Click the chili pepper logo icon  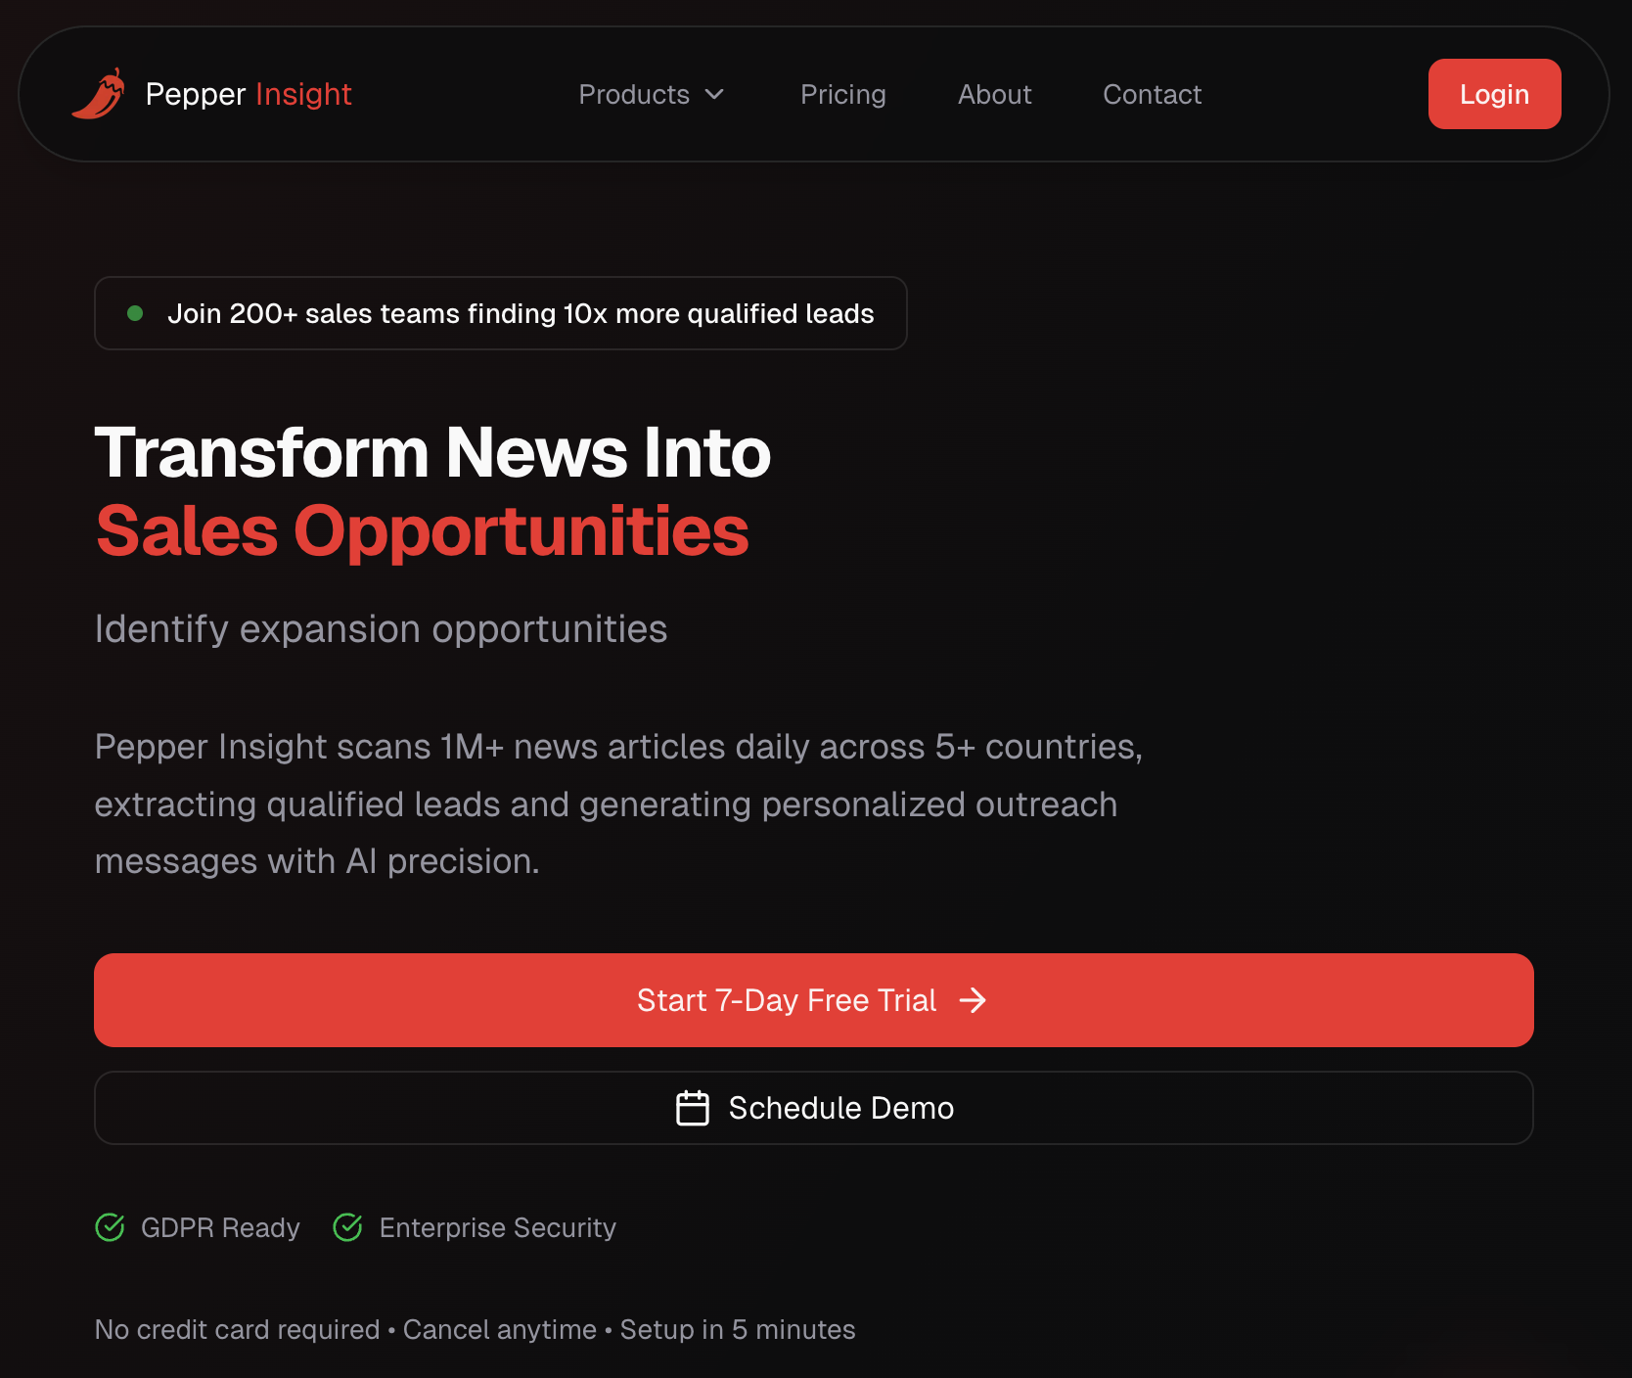(98, 94)
